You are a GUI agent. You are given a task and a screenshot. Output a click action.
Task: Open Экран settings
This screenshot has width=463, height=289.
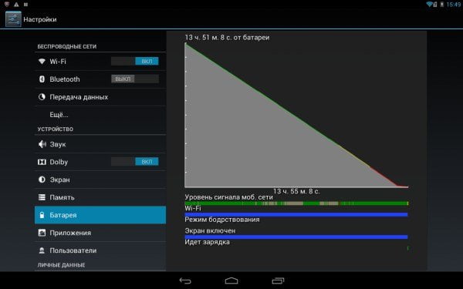(100, 180)
